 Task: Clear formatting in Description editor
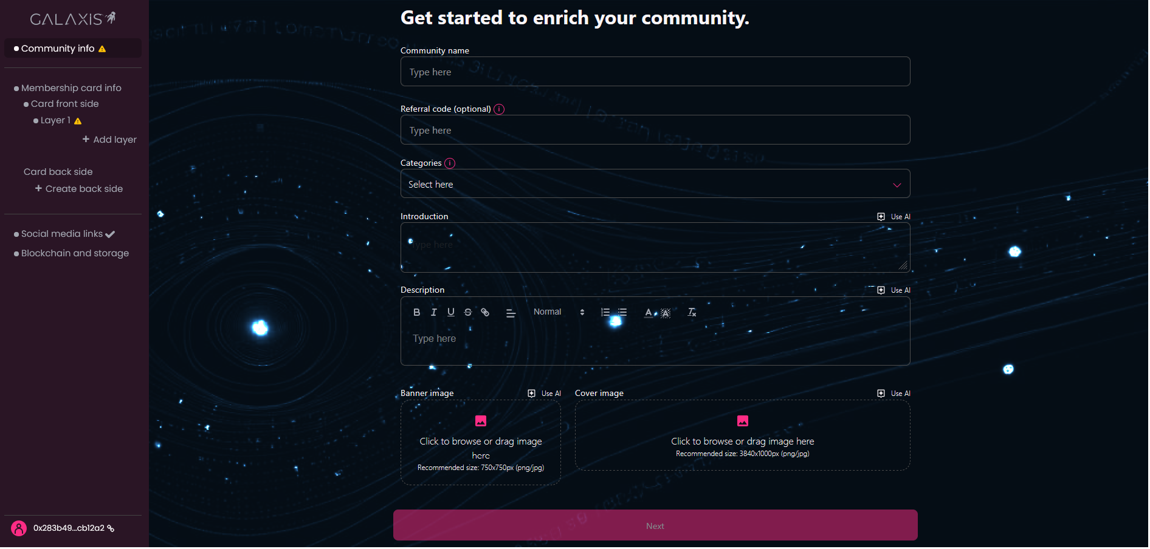tap(691, 312)
